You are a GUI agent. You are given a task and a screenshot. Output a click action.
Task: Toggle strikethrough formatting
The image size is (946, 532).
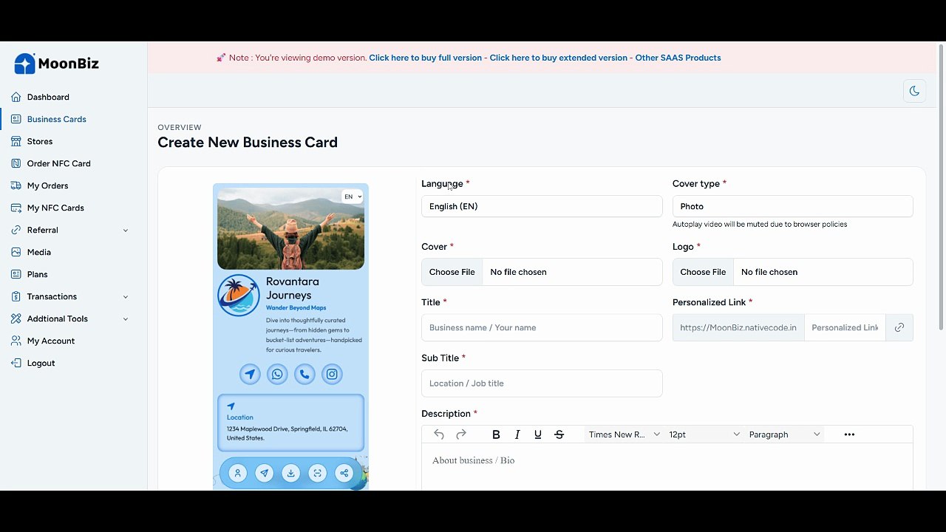(x=559, y=434)
